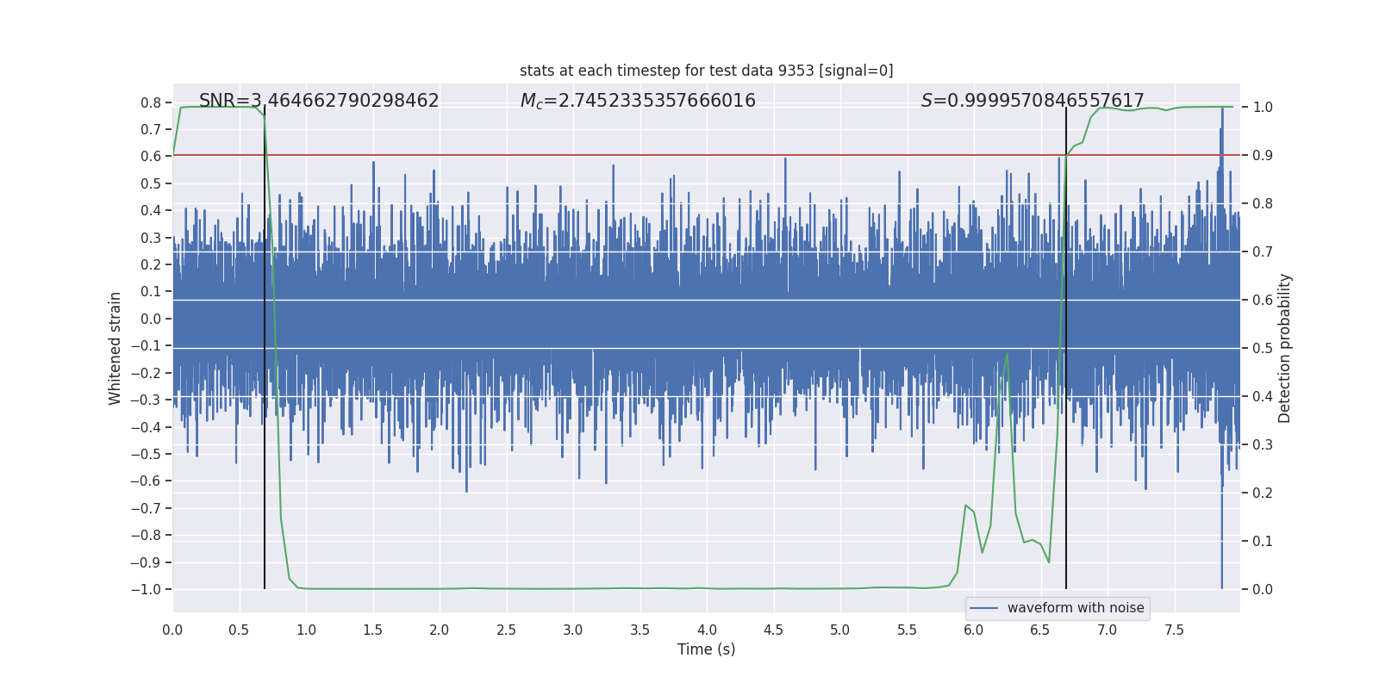Click the −0.5 tick on the Whitened strain axis
The image size is (1379, 689).
click(x=146, y=454)
